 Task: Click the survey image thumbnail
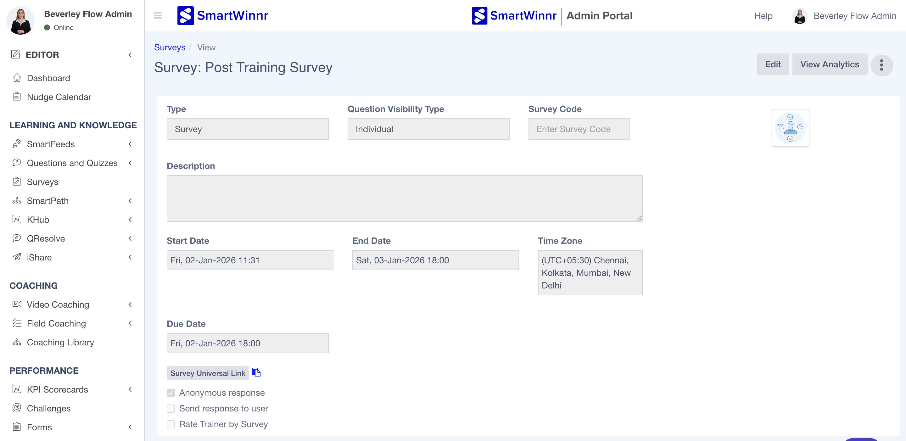pyautogui.click(x=790, y=128)
